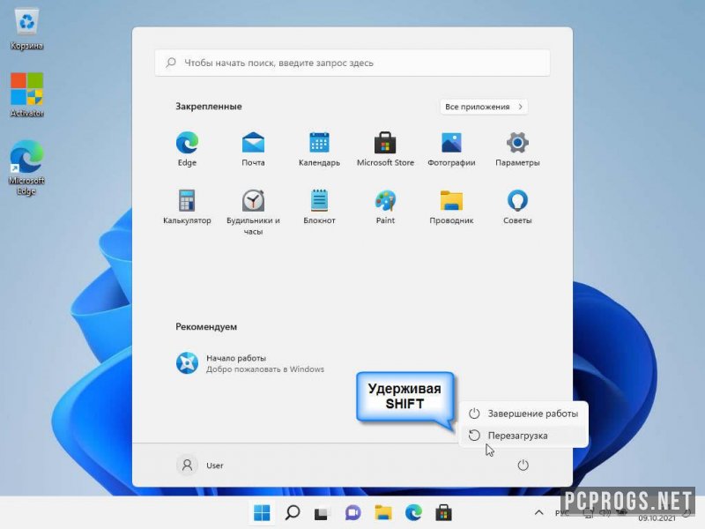Open Microsoft Store on taskbar
This screenshot has height=529, width=705.
[x=443, y=512]
